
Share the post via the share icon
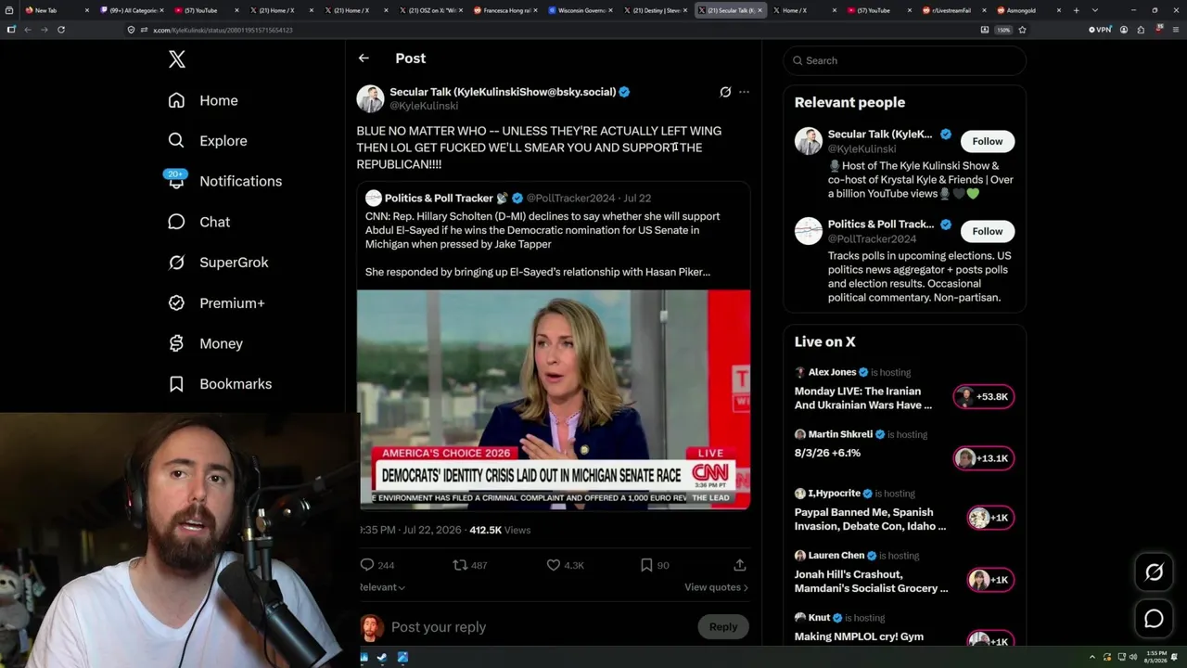click(x=739, y=564)
